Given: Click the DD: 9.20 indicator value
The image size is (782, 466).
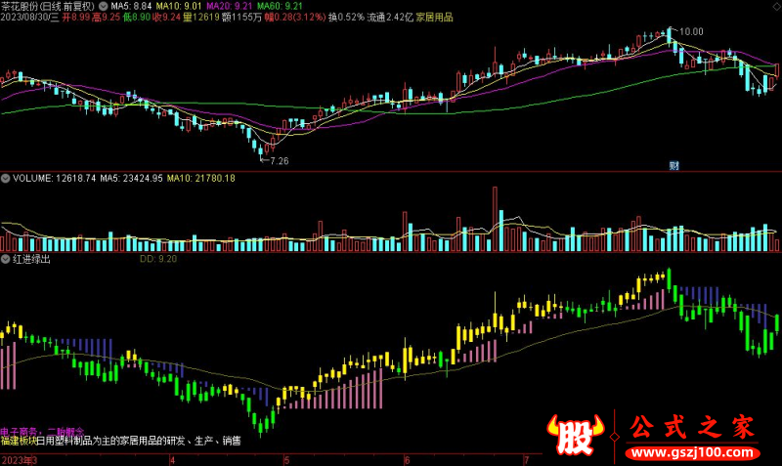Looking at the screenshot, I should [x=158, y=259].
